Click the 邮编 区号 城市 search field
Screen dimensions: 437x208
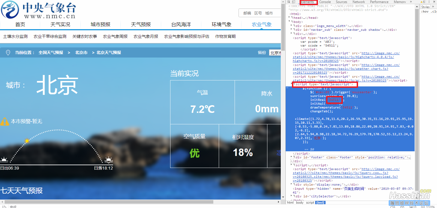tap(259, 13)
